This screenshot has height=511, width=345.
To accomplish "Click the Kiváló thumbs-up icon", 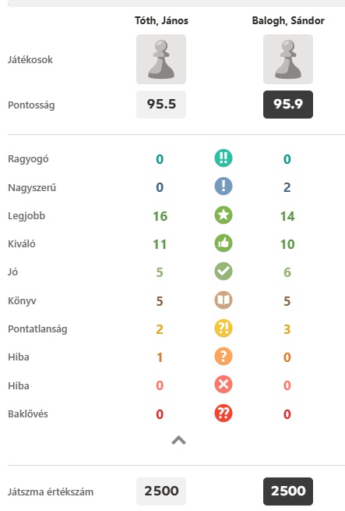I will click(224, 243).
